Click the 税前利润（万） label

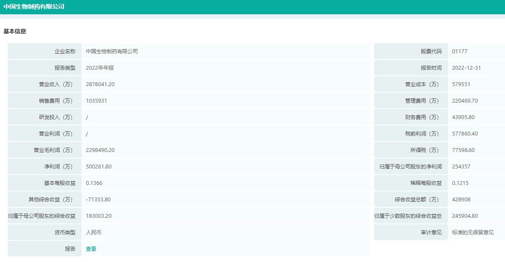(423, 133)
